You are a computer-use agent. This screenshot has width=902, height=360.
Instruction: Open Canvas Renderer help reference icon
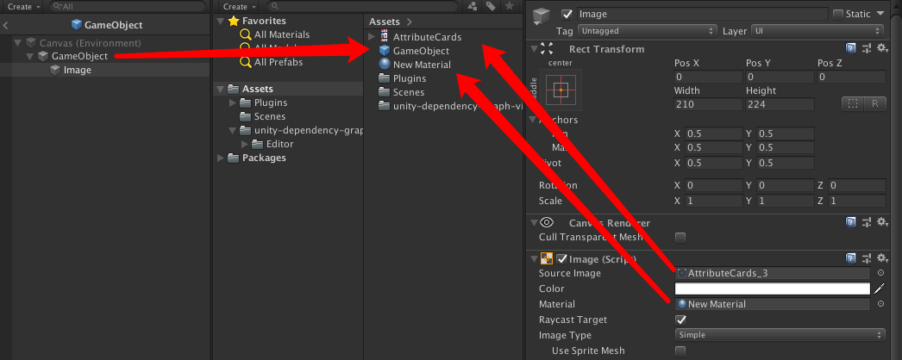pos(850,221)
